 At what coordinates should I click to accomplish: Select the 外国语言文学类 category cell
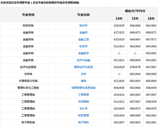pyautogui.click(x=28, y=81)
